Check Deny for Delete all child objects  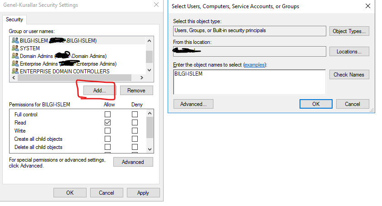(135, 147)
